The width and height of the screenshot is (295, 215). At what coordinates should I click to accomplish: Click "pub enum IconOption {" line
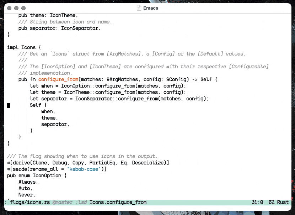tap(37, 175)
